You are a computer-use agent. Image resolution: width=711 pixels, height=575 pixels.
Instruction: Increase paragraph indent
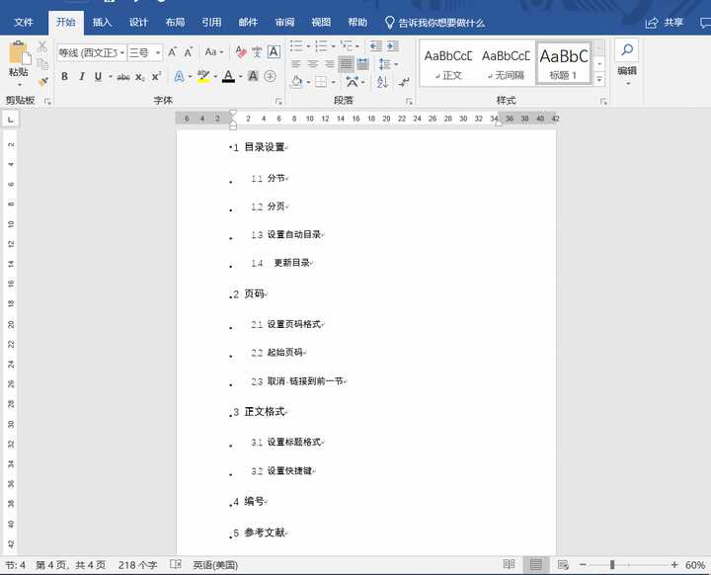[x=393, y=45]
